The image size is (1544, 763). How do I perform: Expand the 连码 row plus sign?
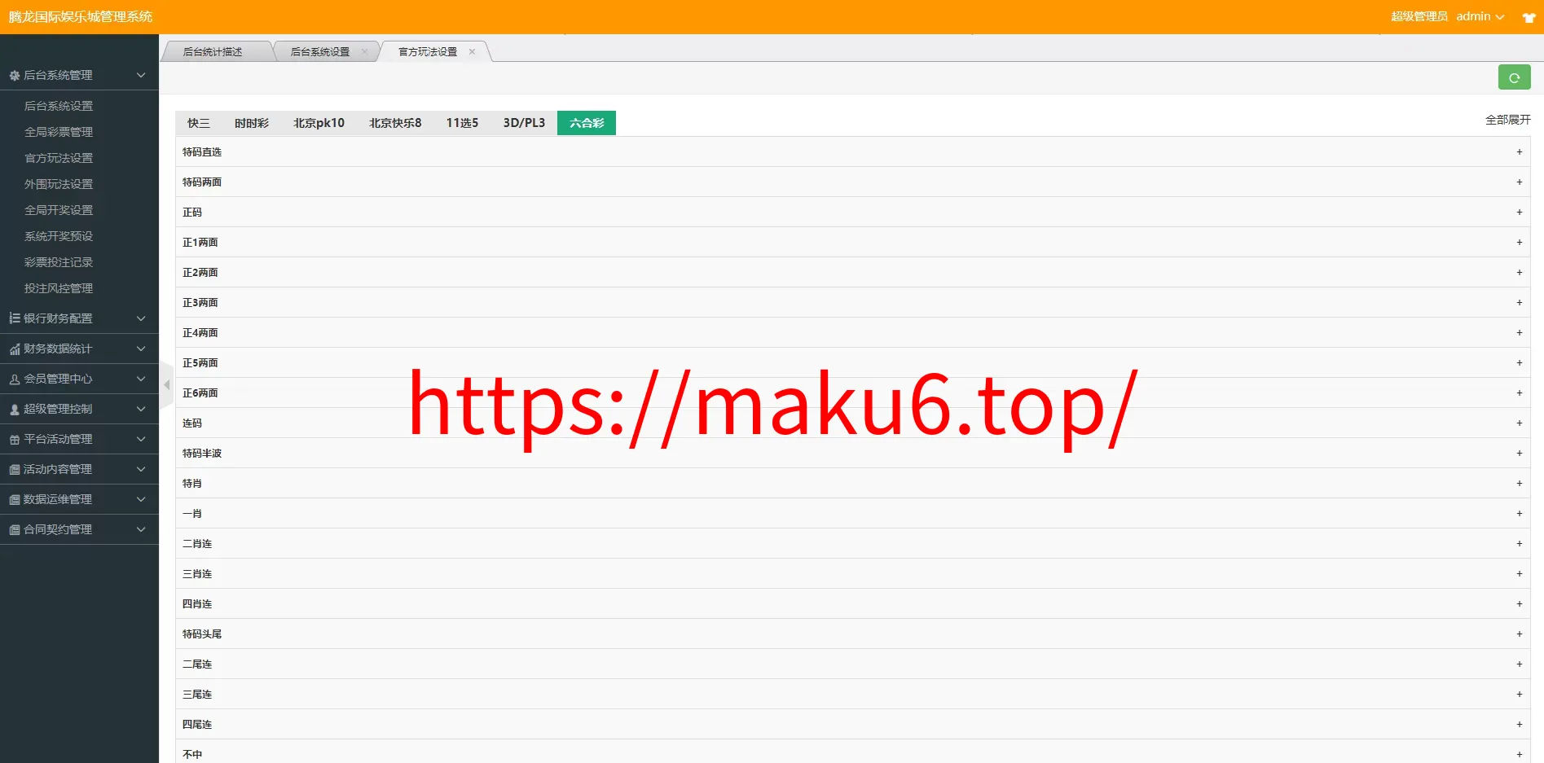coord(1520,423)
